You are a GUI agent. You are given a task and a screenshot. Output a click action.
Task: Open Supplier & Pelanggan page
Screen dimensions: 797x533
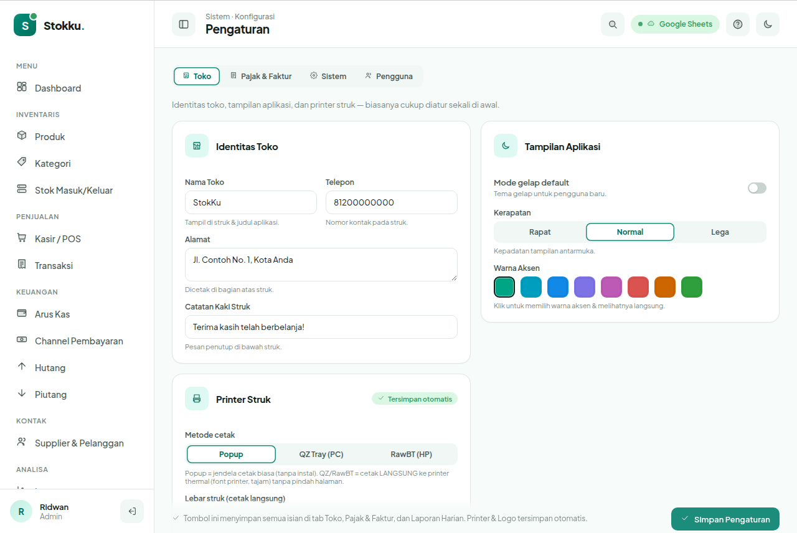point(77,443)
